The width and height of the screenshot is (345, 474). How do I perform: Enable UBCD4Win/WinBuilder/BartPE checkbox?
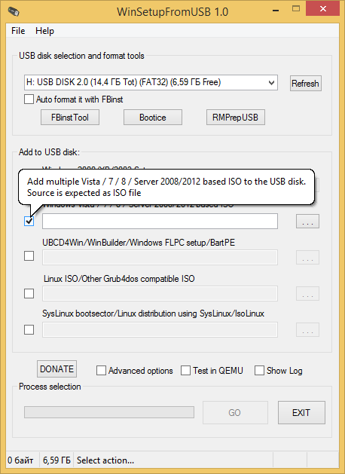pyautogui.click(x=29, y=256)
